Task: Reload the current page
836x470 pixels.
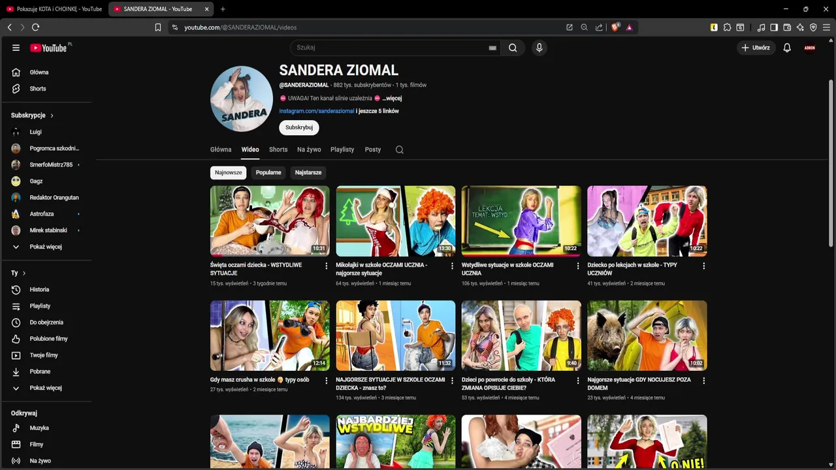Action: [35, 27]
